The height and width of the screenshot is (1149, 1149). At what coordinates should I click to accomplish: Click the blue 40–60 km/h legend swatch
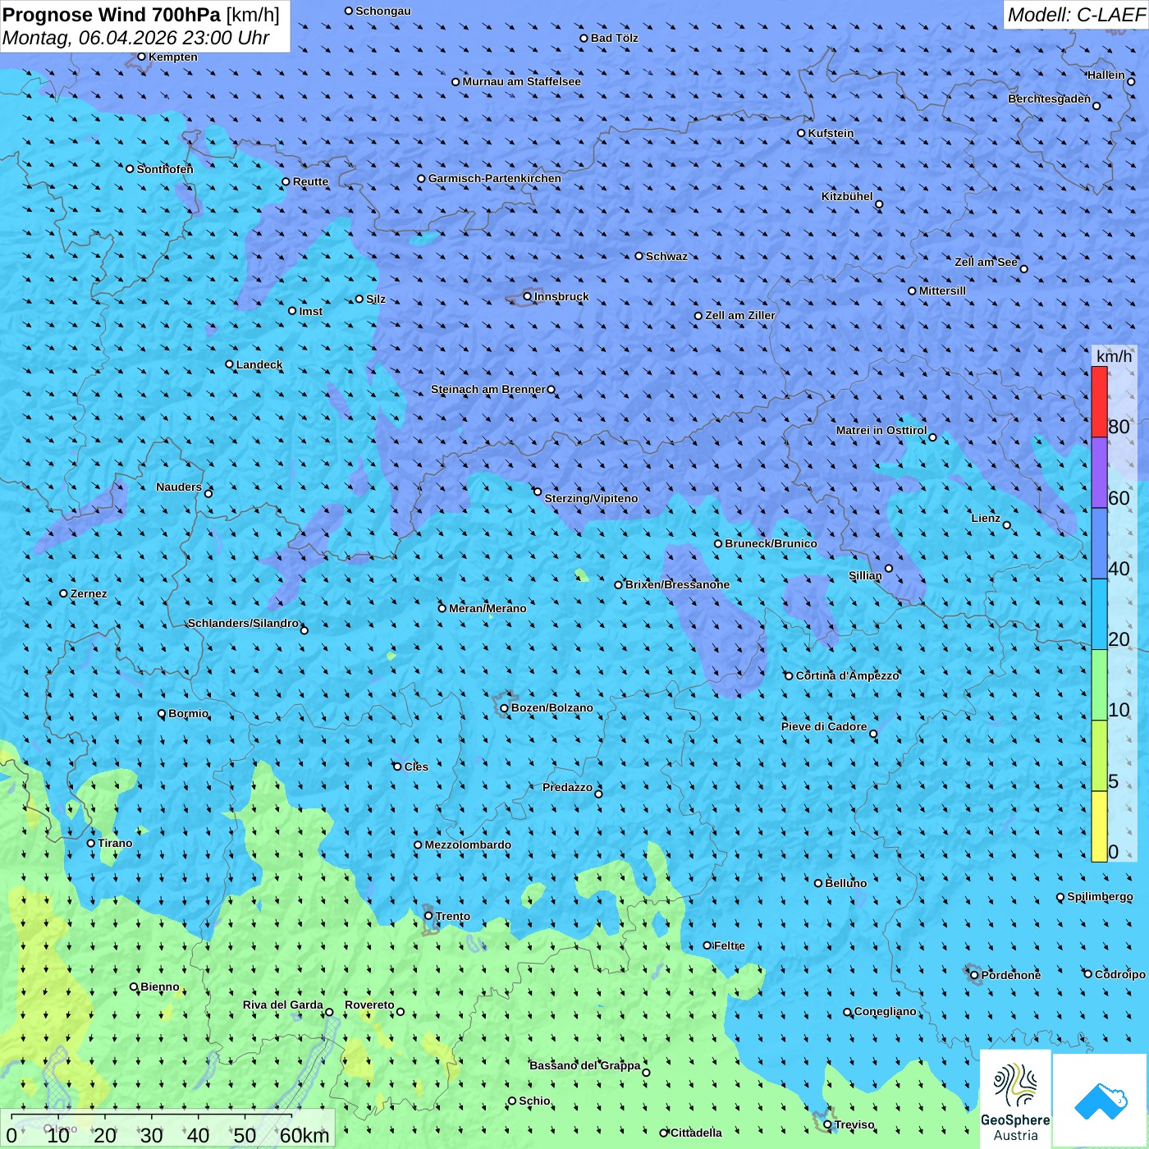click(1099, 543)
